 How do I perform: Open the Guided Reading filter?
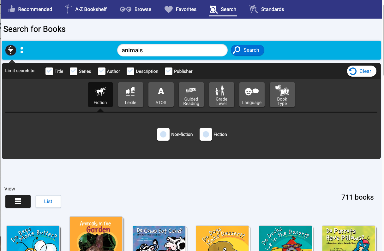(191, 95)
